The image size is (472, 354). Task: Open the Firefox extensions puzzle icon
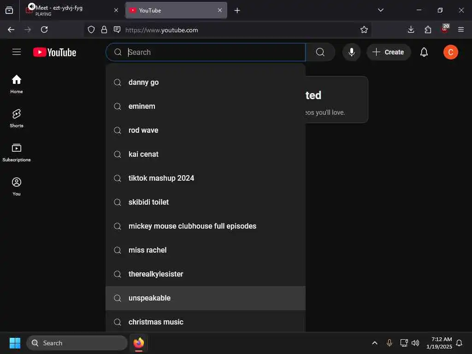428,29
